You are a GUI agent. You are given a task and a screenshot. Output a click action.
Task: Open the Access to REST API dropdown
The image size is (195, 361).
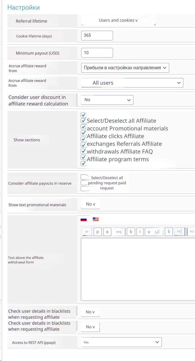(121, 342)
